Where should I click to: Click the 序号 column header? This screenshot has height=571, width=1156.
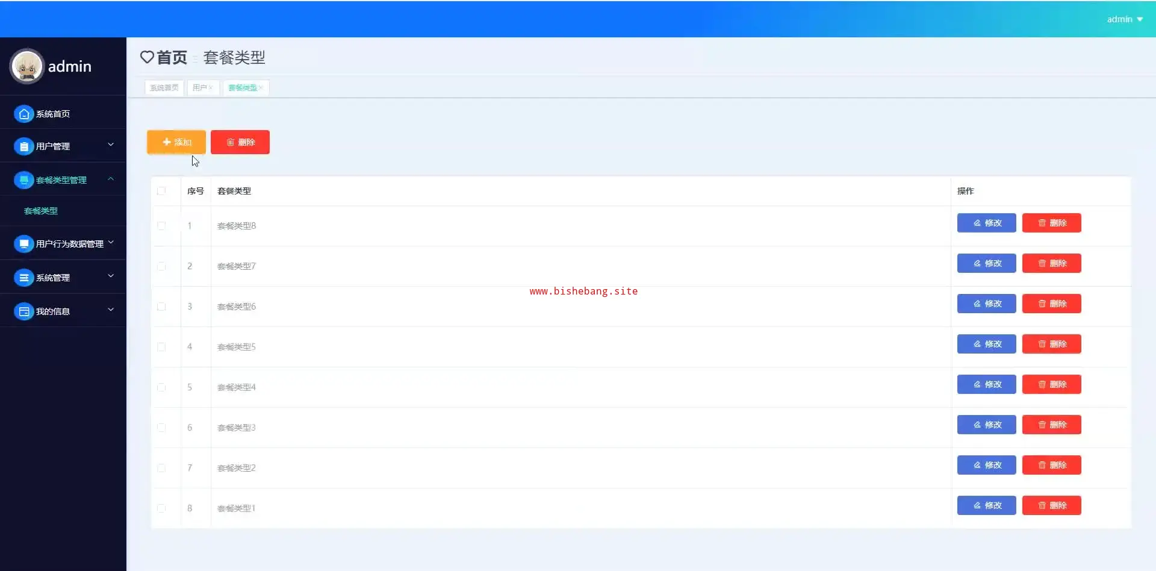[196, 191]
